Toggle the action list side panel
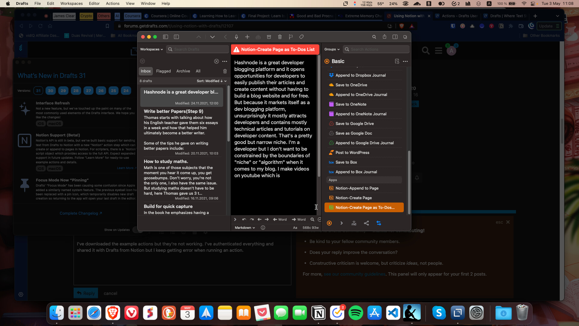This screenshot has width=579, height=326. [395, 37]
